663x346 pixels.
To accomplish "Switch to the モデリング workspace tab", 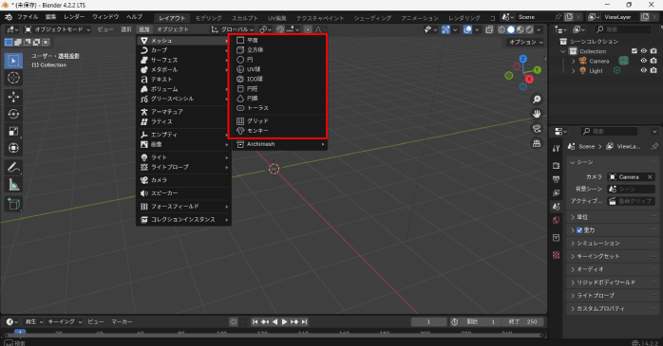I will (x=208, y=18).
